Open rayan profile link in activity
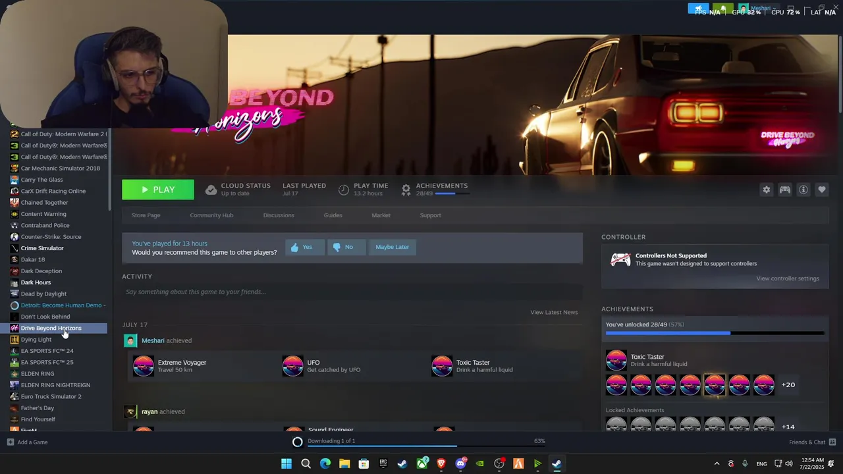Viewport: 843px width, 474px height. point(150,411)
